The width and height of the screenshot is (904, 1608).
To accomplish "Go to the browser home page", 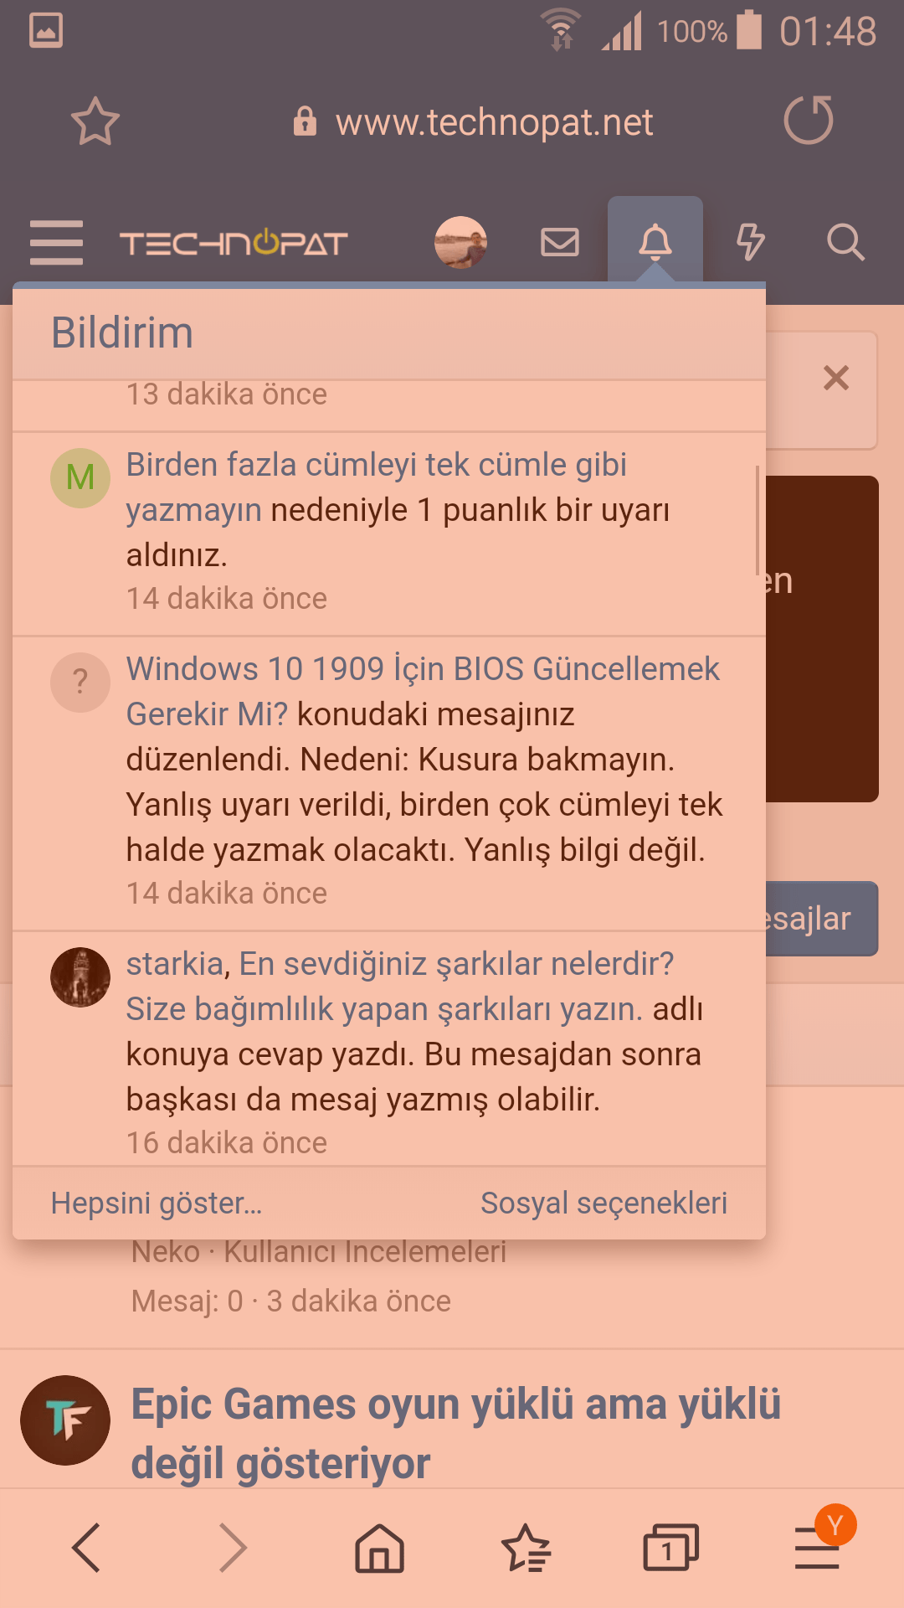I will (x=380, y=1548).
